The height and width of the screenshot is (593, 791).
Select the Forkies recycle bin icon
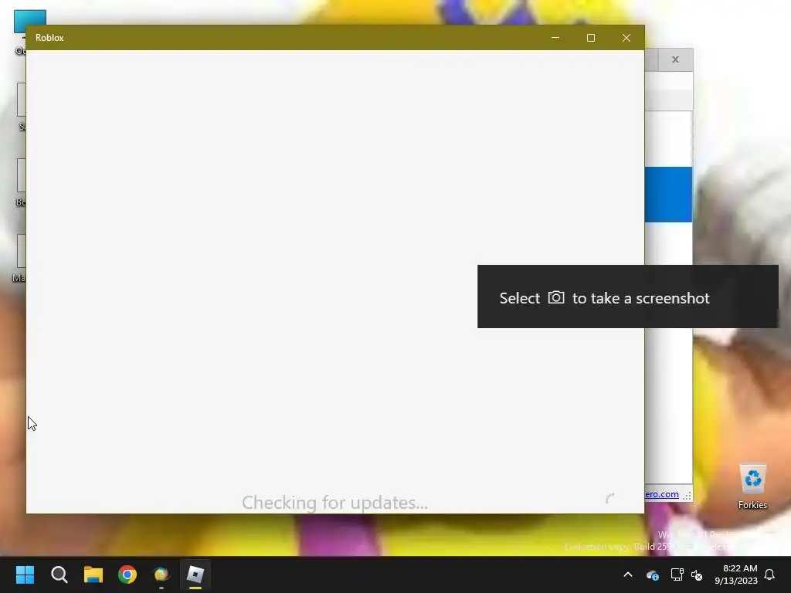pyautogui.click(x=752, y=486)
